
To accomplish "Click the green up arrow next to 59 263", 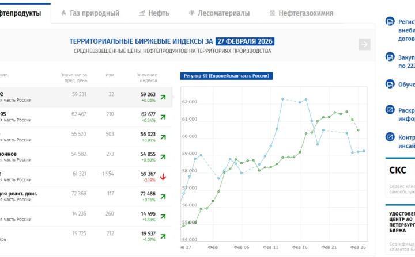I will pos(163,97).
